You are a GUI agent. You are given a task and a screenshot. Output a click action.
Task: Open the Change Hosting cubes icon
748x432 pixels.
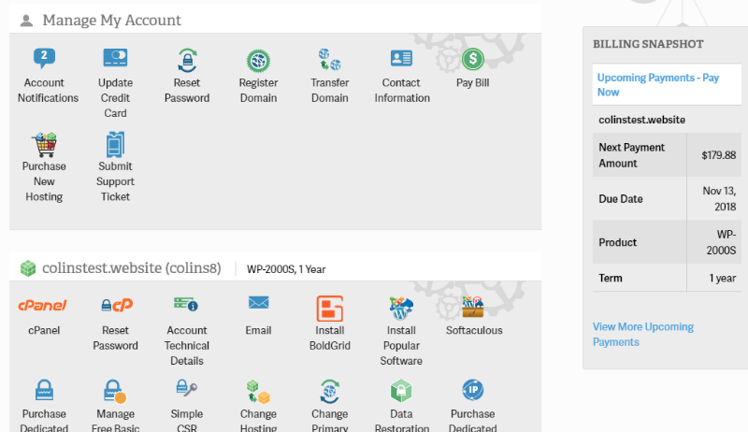258,392
